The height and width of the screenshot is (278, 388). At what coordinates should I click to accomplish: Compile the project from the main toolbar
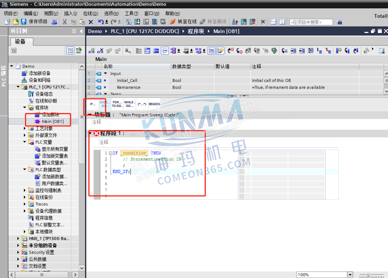128,22
